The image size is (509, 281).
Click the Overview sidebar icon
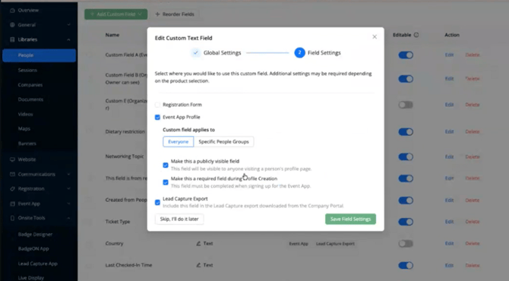coord(12,11)
